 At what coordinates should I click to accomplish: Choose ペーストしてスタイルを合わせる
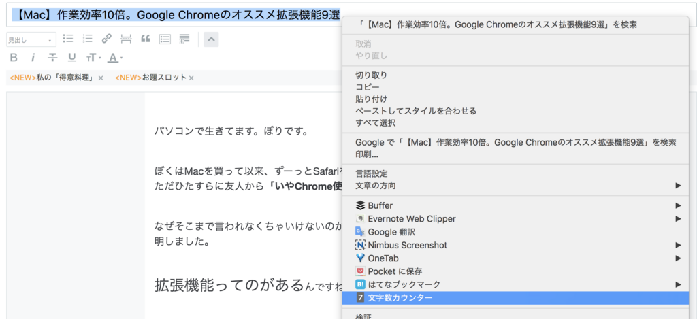click(x=515, y=111)
